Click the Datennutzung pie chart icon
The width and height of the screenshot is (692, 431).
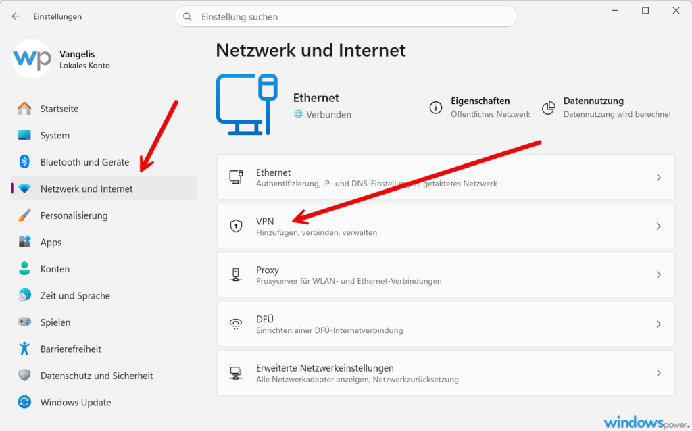coord(549,107)
